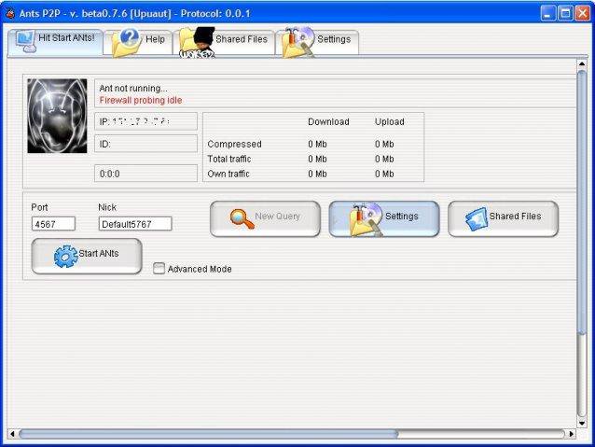This screenshot has height=447, width=595.
Task: Click the folder-and-disc icon on Settings button
Action: click(x=366, y=217)
